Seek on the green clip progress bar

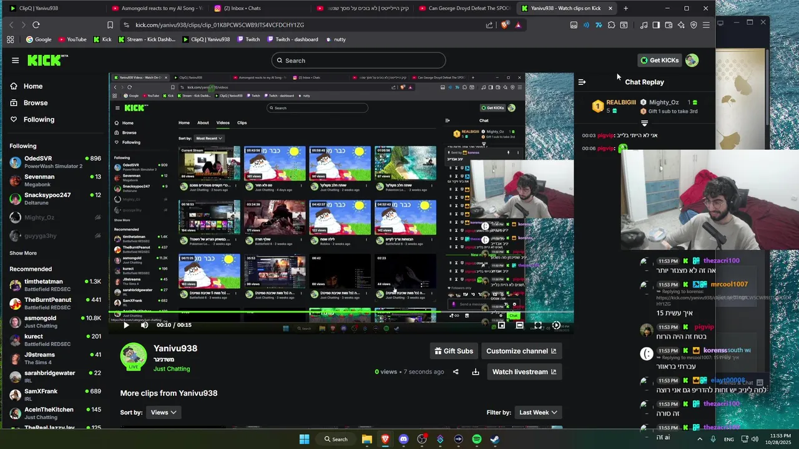pos(341,312)
